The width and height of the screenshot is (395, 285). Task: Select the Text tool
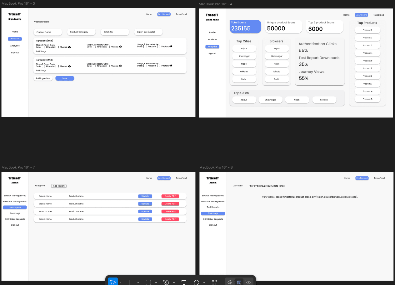[x=184, y=282]
